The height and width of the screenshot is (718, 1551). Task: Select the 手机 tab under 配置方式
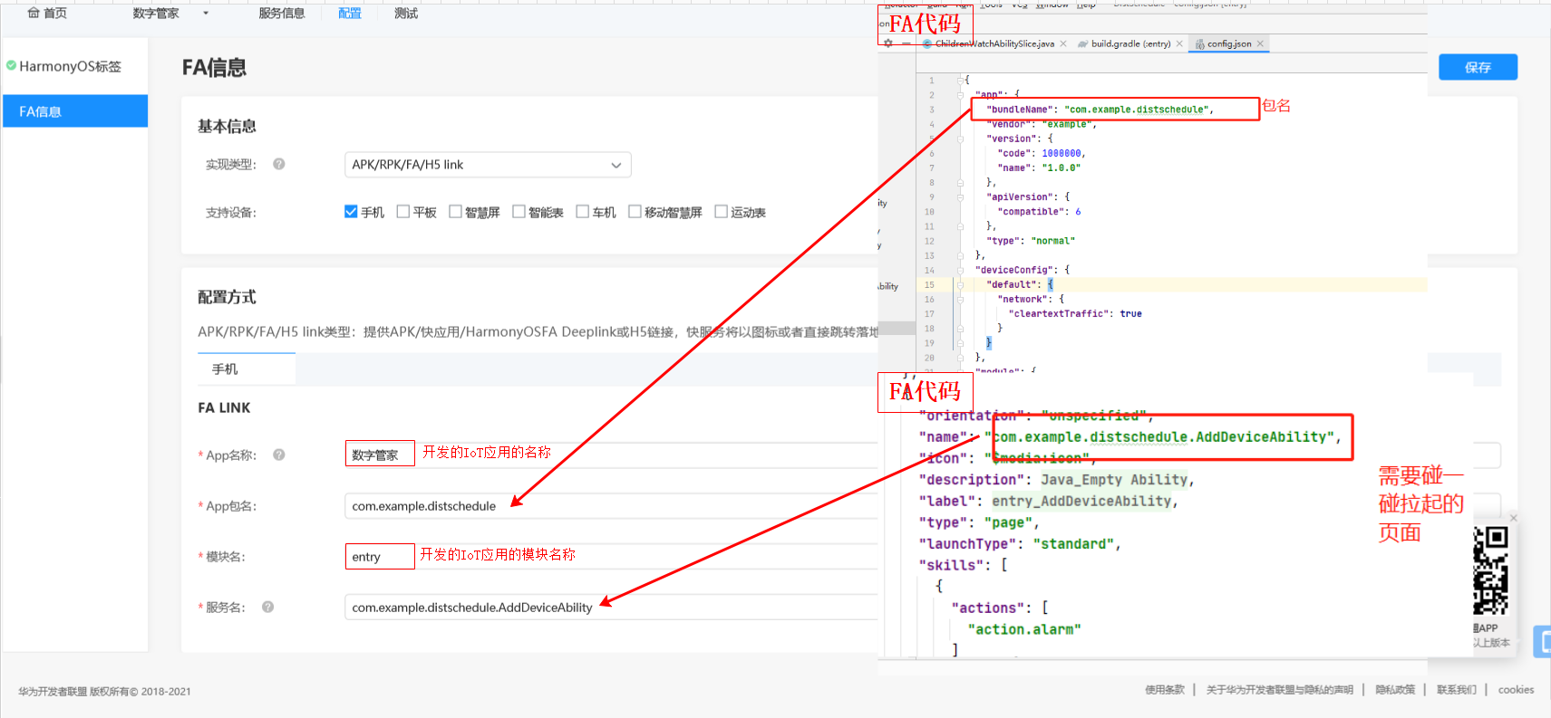coord(247,369)
